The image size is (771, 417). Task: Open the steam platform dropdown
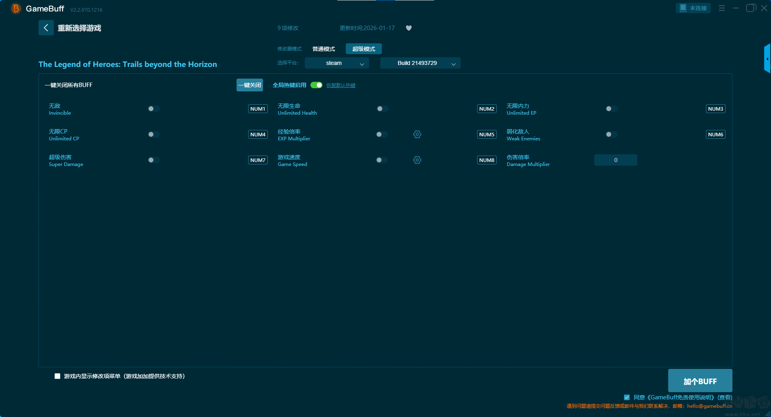(x=337, y=63)
